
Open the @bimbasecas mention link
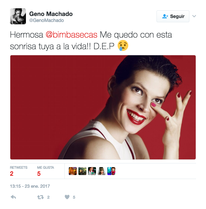pos(71,35)
